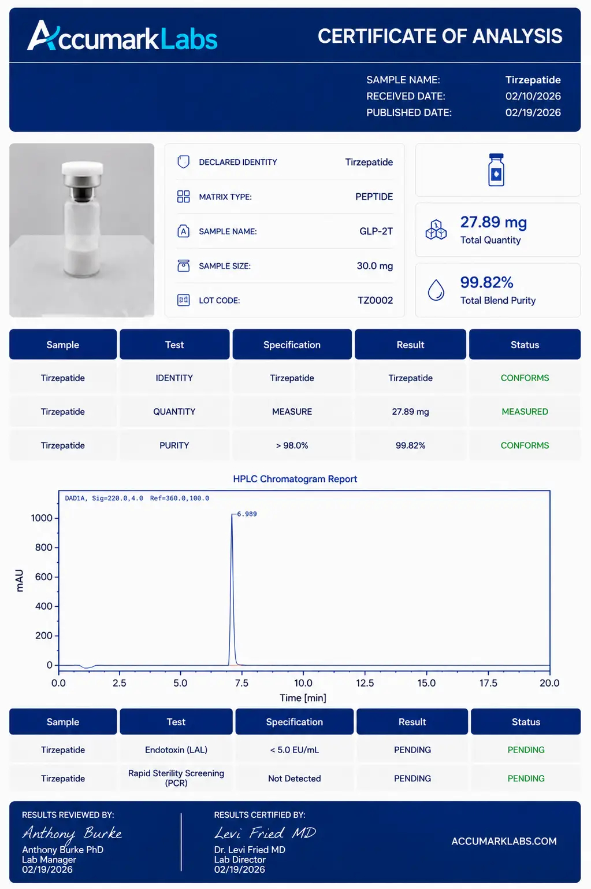Click the MEASURE specification cell
The width and height of the screenshot is (591, 889).
[292, 412]
